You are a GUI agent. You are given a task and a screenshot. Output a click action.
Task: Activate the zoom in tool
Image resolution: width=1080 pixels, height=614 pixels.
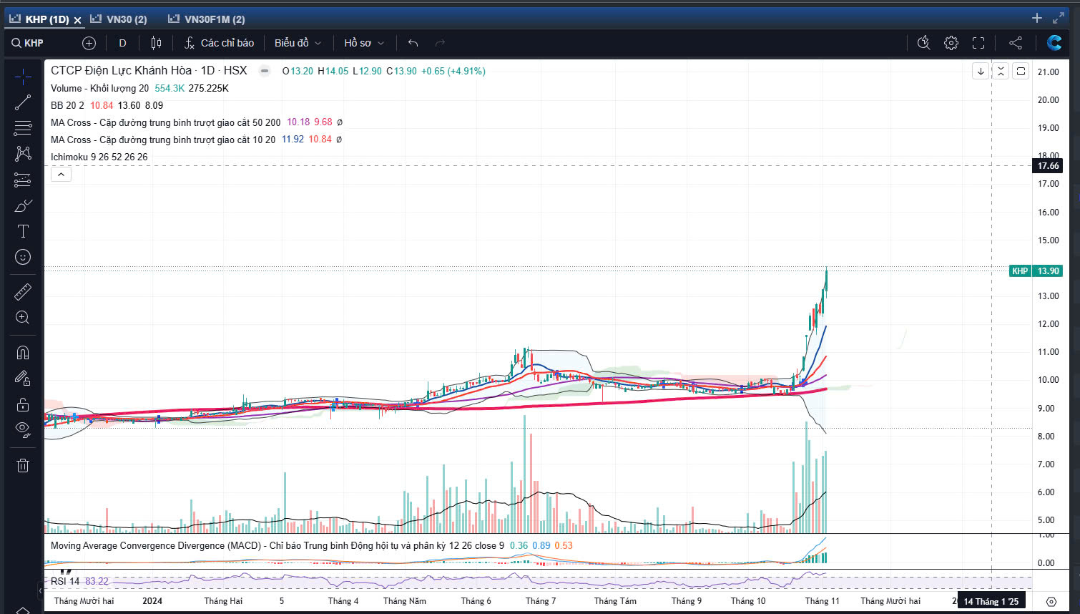pyautogui.click(x=23, y=317)
